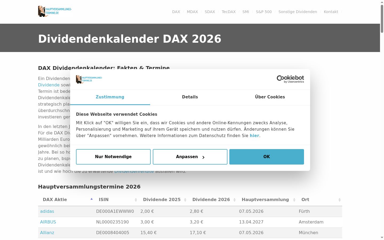This screenshot has height=240, width=384.
Task: Click adidas Dividende 2025 value 2,00 €
Action: point(147,211)
